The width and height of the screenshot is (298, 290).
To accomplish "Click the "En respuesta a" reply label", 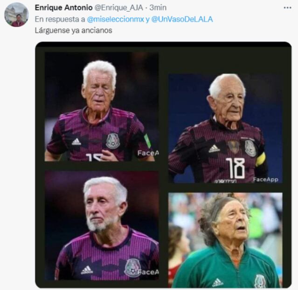I will tap(60, 19).
